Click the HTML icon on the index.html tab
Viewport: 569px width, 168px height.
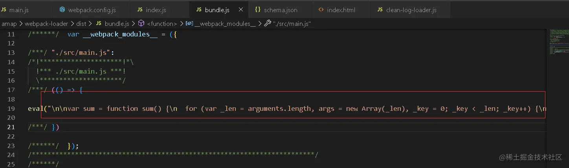[321, 9]
